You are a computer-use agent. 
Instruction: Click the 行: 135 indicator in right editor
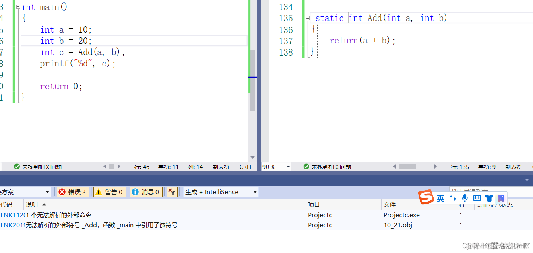click(460, 167)
